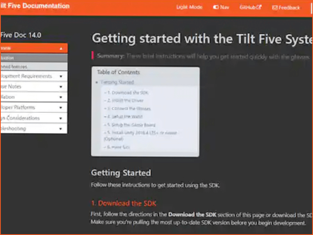Click the page title 'Getting started with the Tilt Five'
This screenshot has width=313, height=235.
202,39
